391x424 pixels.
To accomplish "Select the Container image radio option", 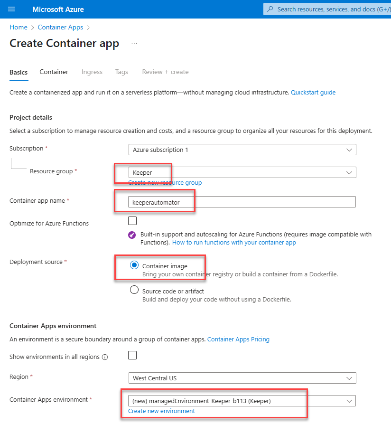I will [x=134, y=265].
